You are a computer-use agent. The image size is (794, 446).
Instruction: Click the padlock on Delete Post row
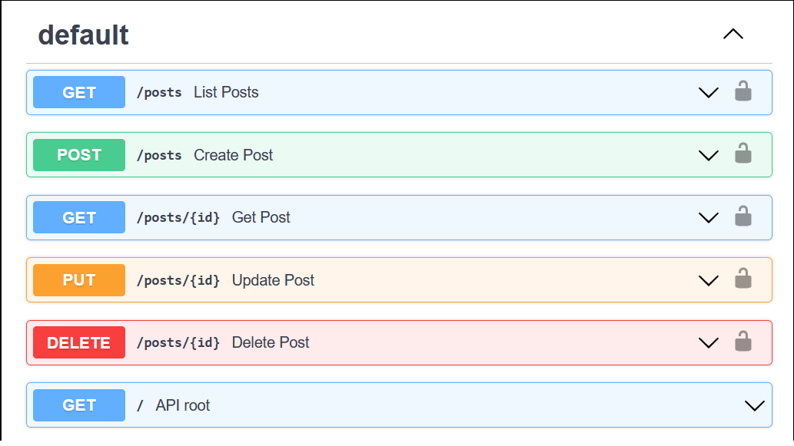point(743,342)
